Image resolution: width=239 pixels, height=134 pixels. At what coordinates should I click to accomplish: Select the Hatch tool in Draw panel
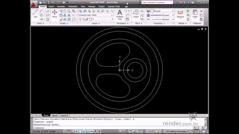(48, 19)
